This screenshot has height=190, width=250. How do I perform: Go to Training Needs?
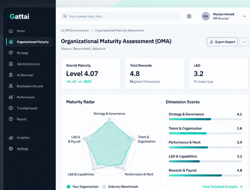30,108
